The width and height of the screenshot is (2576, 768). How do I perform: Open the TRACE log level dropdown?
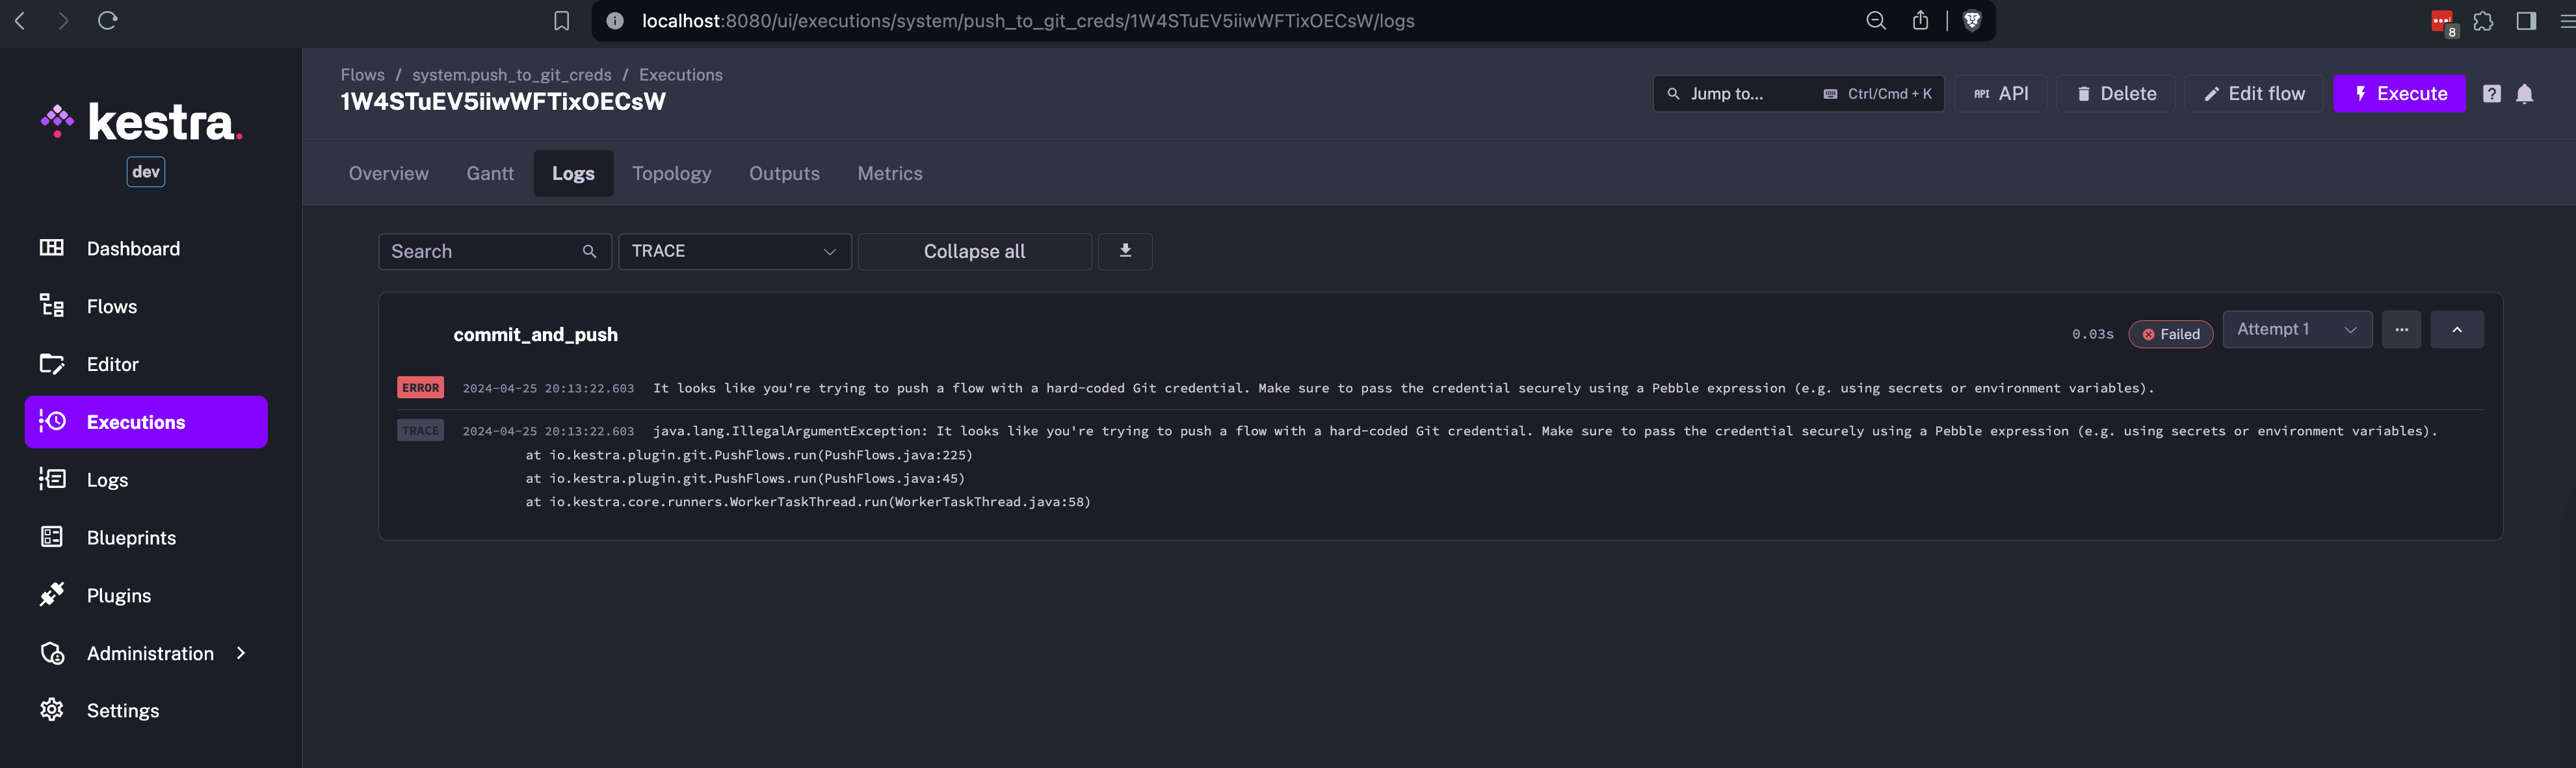tap(735, 251)
